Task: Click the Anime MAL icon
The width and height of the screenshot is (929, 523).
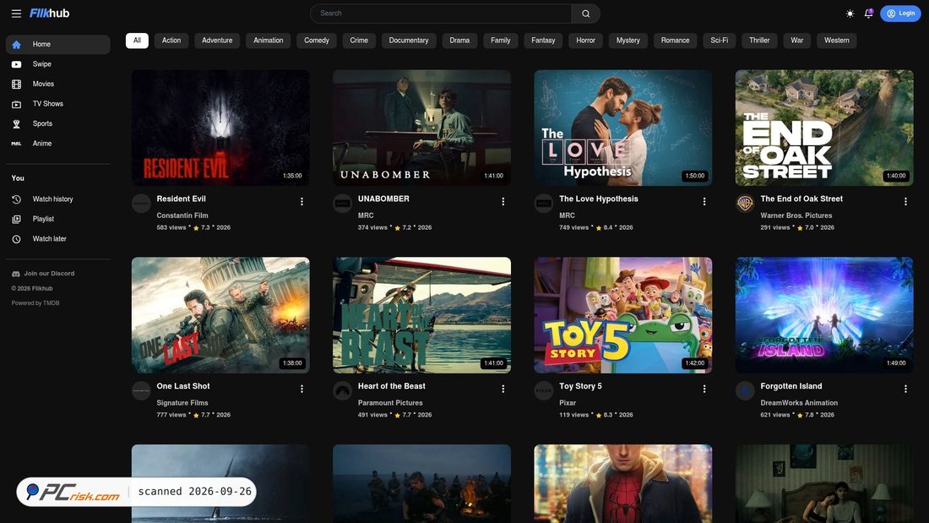Action: (x=17, y=144)
